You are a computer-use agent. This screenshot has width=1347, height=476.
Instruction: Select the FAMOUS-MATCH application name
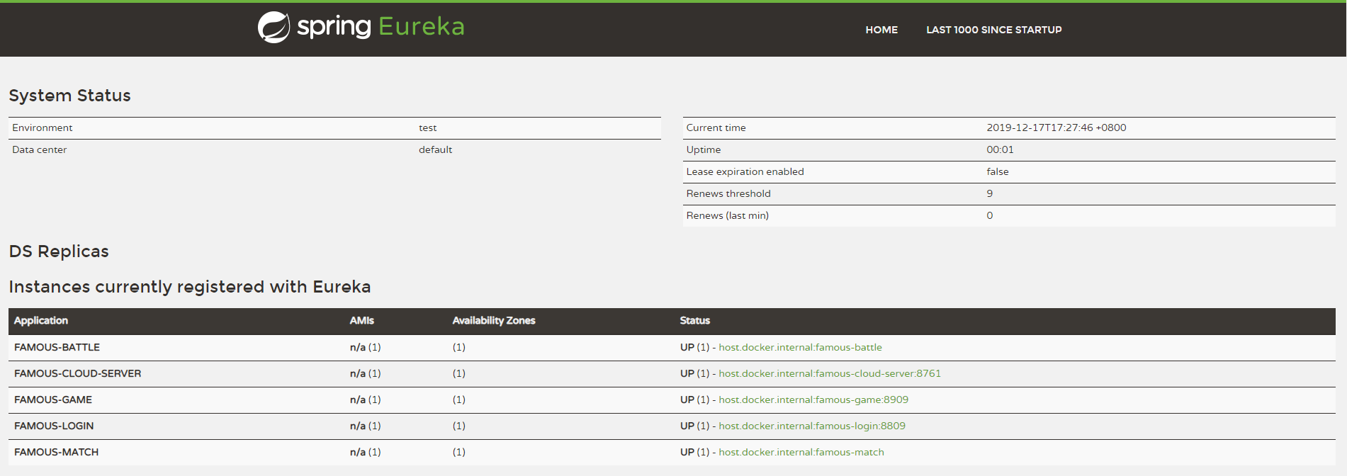[x=56, y=452]
